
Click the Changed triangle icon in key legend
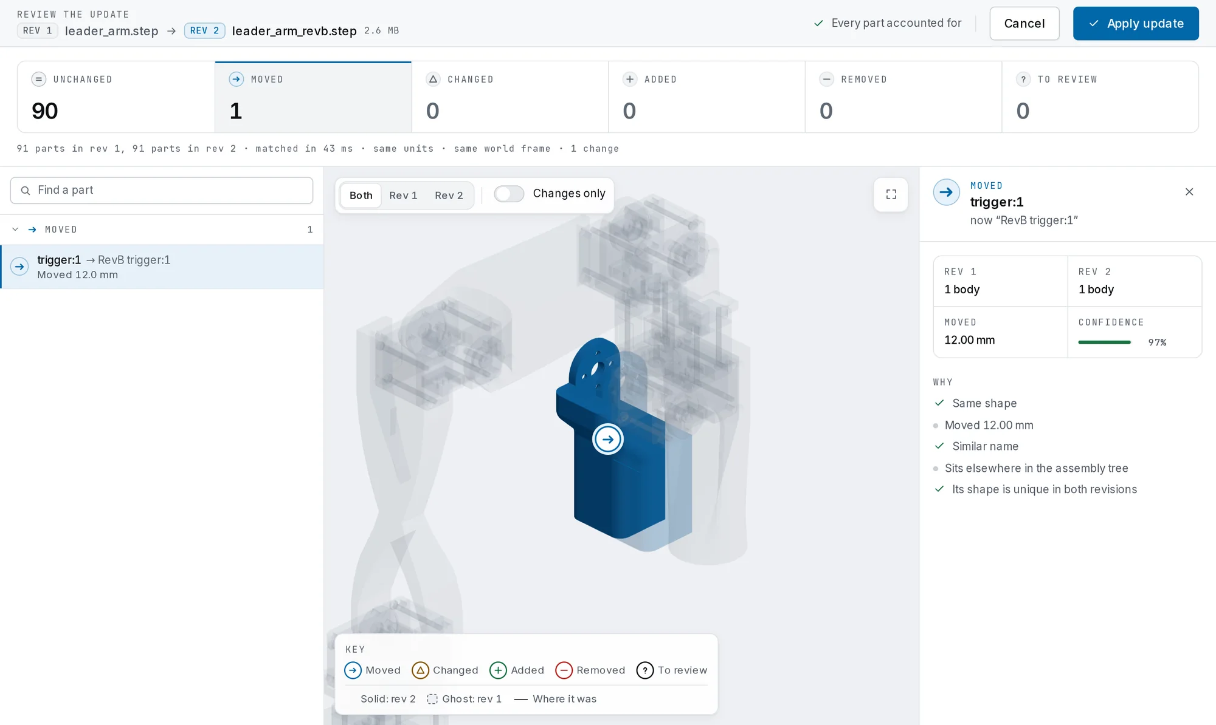tap(420, 670)
